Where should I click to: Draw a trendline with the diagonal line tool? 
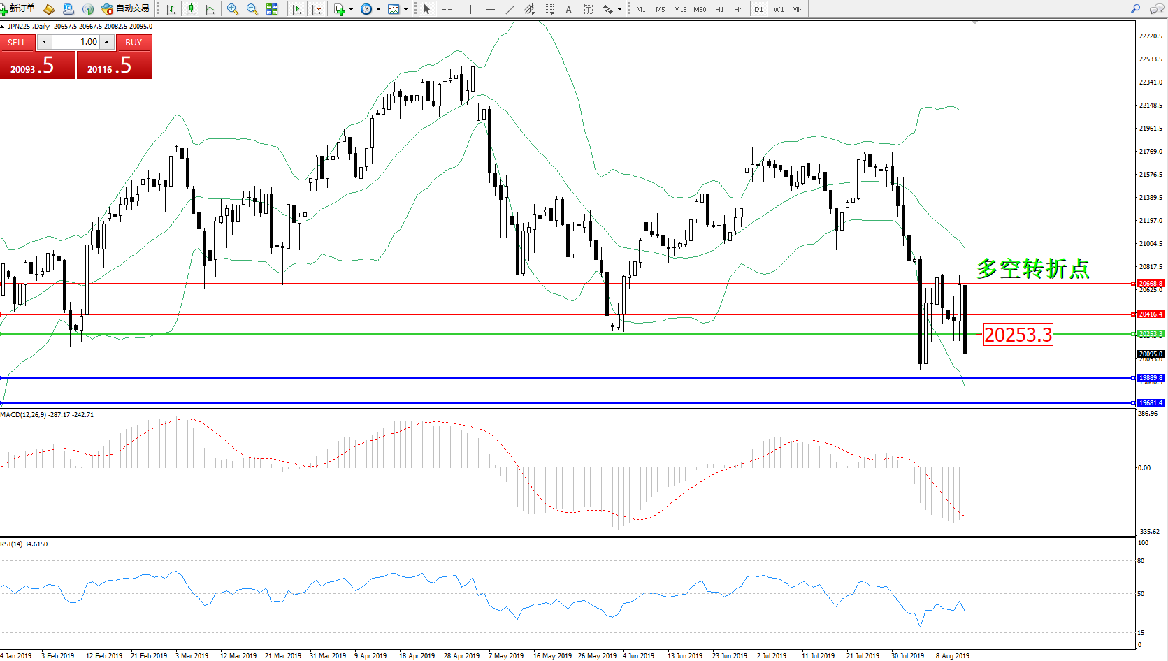click(510, 9)
